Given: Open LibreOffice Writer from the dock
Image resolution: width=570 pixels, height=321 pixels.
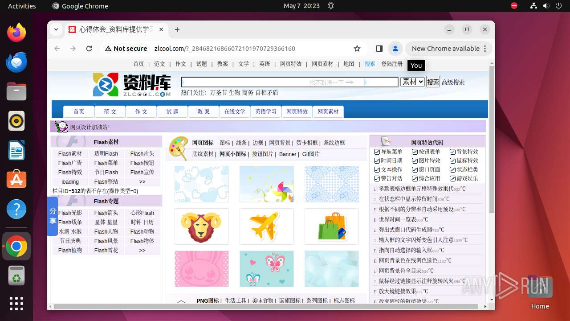Looking at the screenshot, I should 16,150.
